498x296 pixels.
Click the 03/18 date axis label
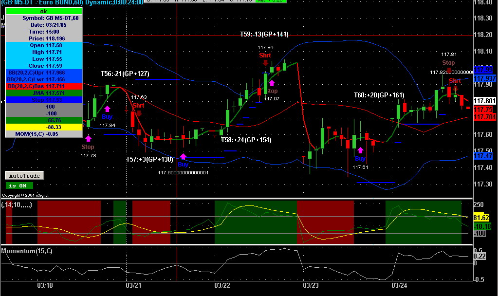pos(45,285)
